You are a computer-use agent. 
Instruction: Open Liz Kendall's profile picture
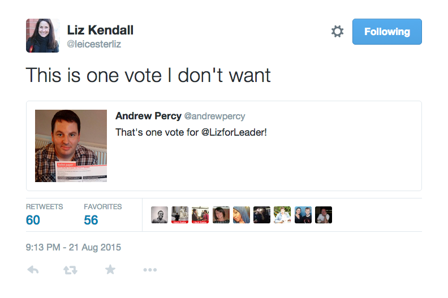43,36
